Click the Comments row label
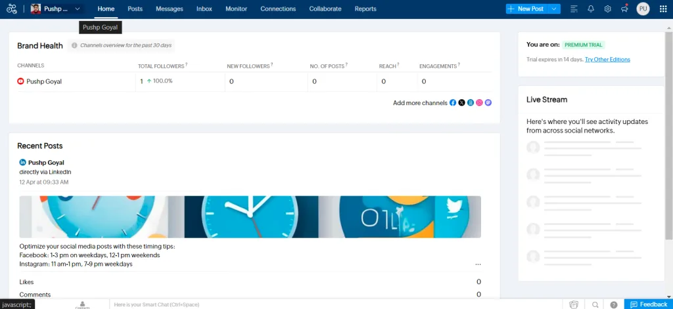The image size is (673, 309). point(35,295)
